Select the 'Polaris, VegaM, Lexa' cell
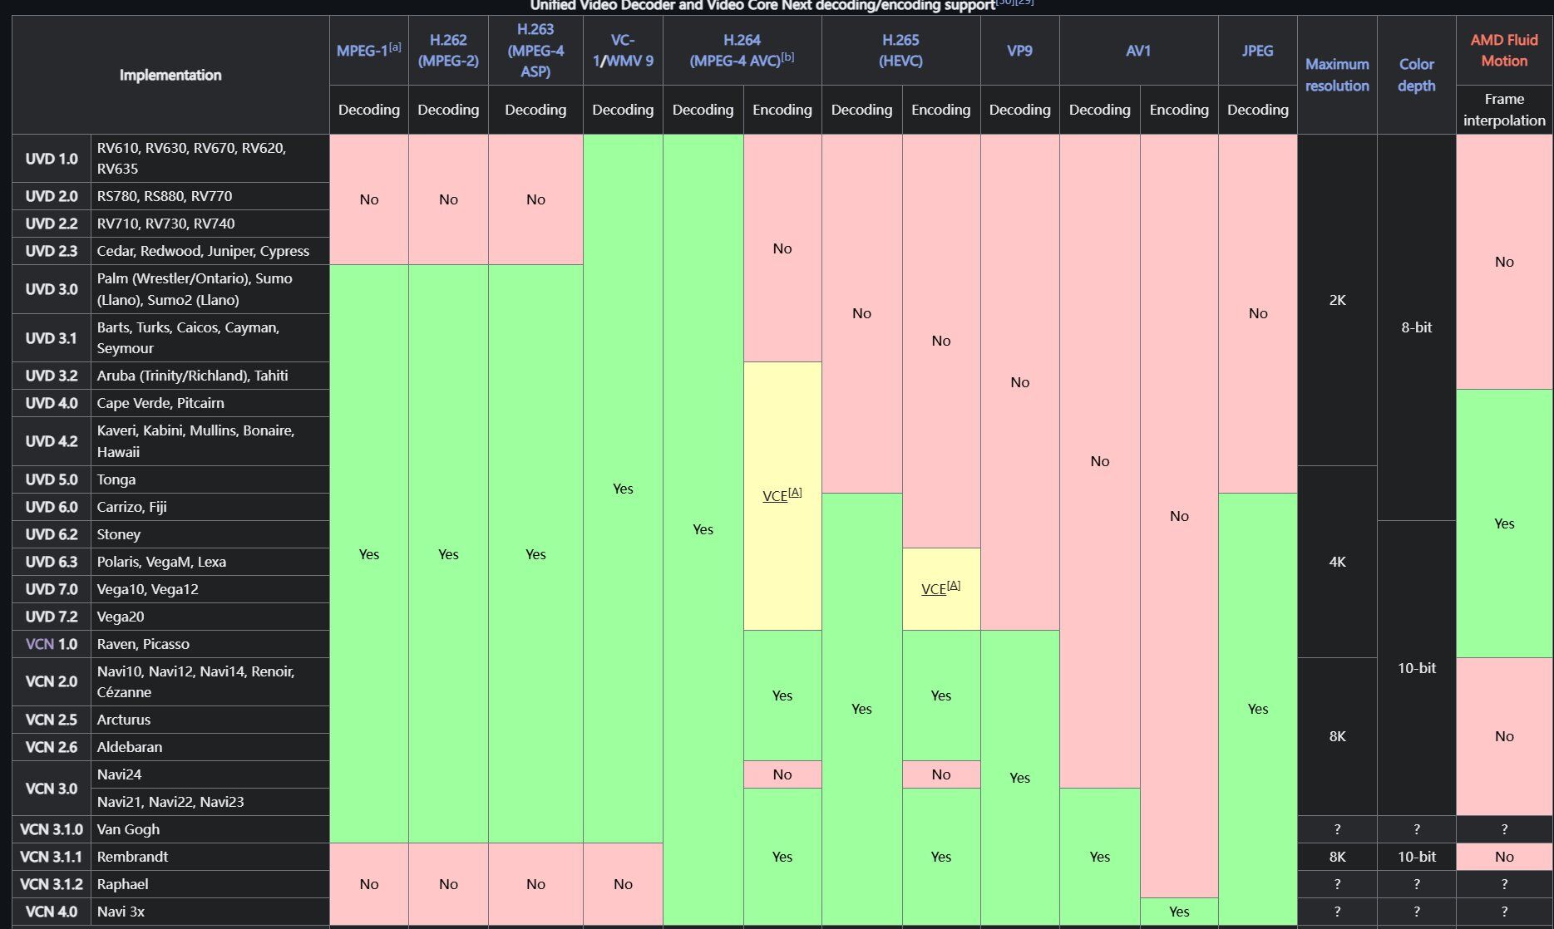The height and width of the screenshot is (929, 1554). [210, 562]
